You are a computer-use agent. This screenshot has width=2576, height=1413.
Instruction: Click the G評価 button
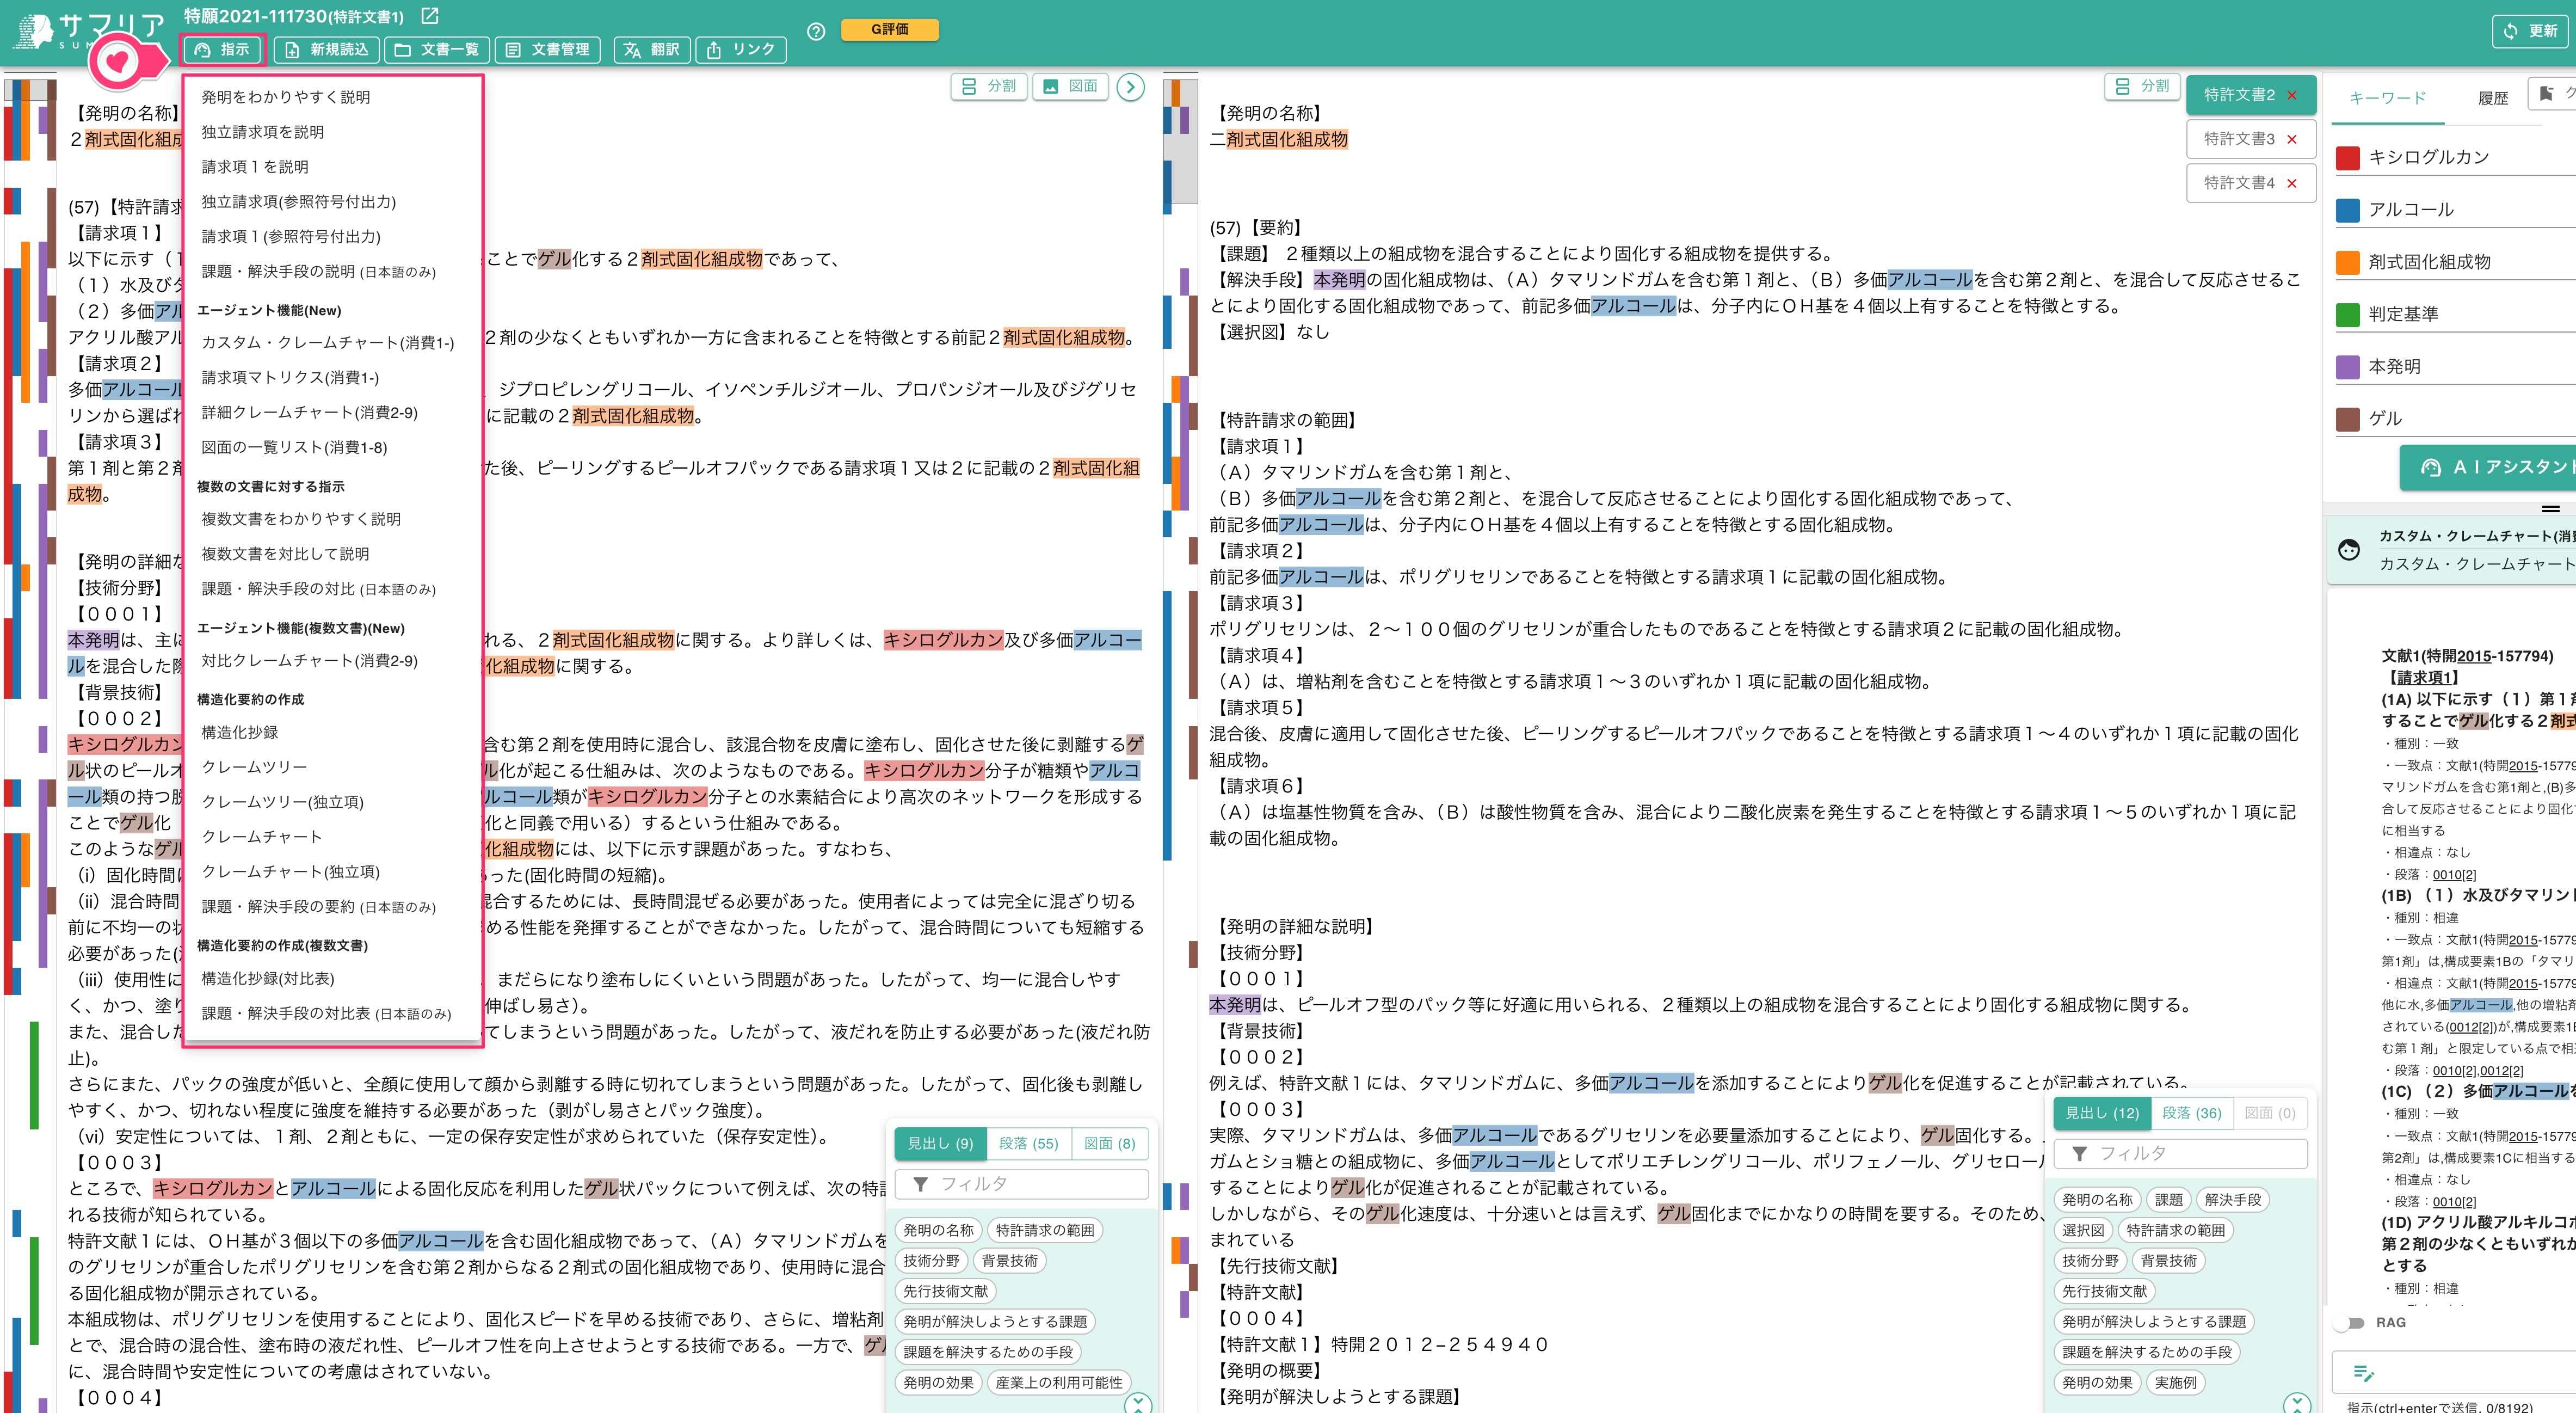pyautogui.click(x=888, y=30)
